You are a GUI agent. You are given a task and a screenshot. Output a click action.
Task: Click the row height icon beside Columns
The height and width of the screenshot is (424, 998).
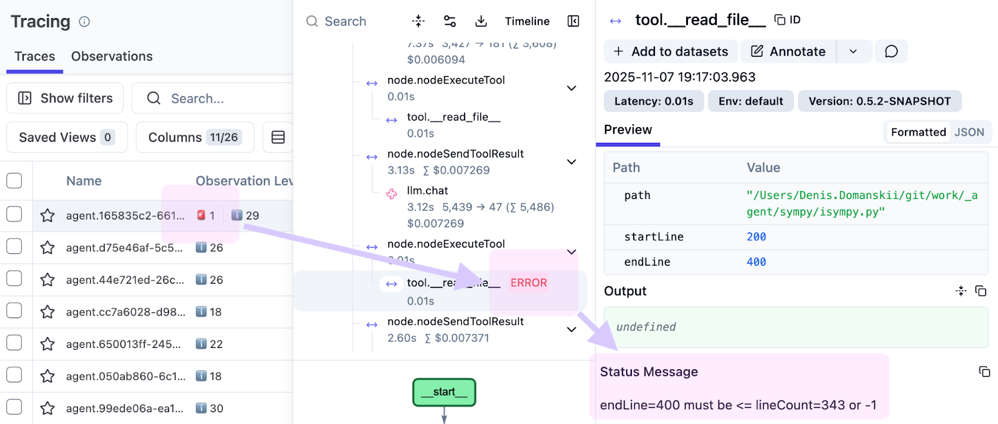(278, 137)
